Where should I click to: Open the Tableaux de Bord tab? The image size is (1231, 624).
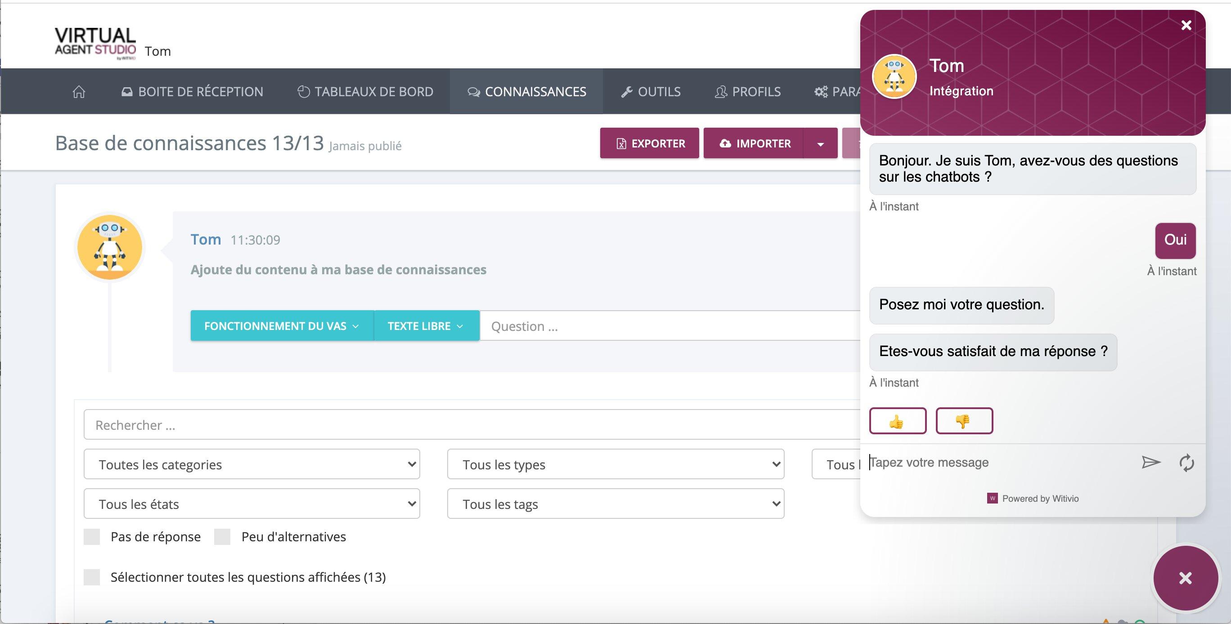365,92
